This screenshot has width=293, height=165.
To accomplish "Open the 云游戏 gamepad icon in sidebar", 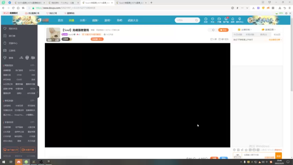I will [5, 51].
